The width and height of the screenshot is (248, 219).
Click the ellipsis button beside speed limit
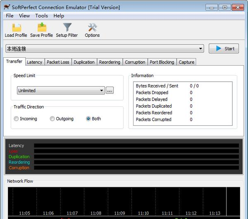click(x=110, y=90)
